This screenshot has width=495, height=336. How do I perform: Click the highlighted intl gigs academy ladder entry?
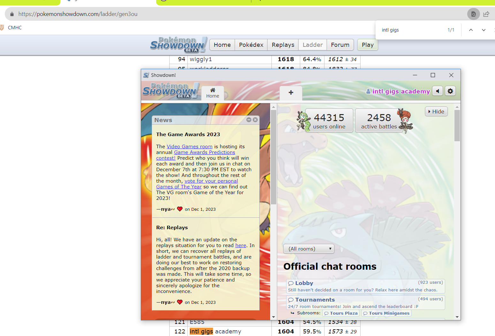tap(215, 332)
